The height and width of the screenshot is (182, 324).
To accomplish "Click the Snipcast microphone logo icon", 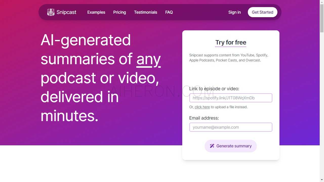I will [x=51, y=12].
